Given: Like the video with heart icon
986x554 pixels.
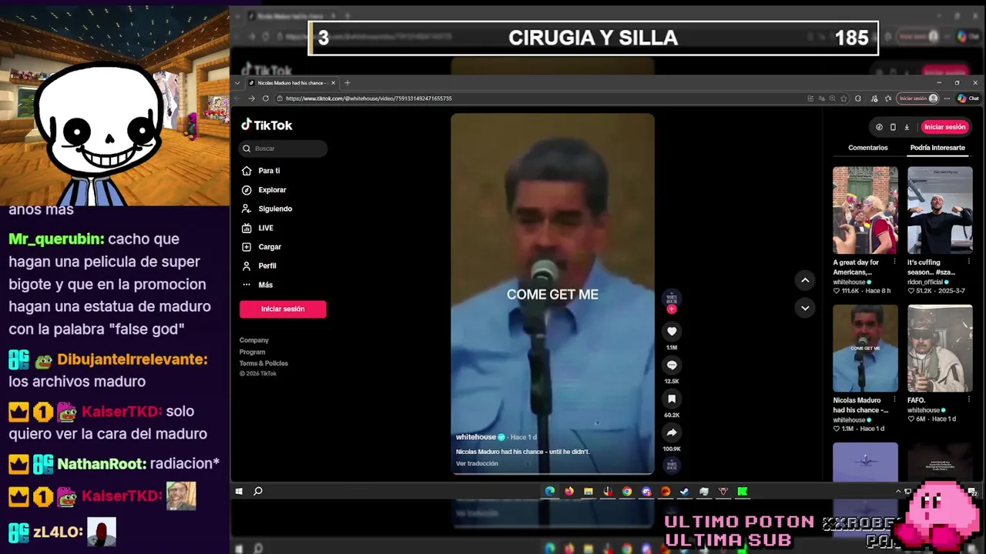Looking at the screenshot, I should pos(672,331).
